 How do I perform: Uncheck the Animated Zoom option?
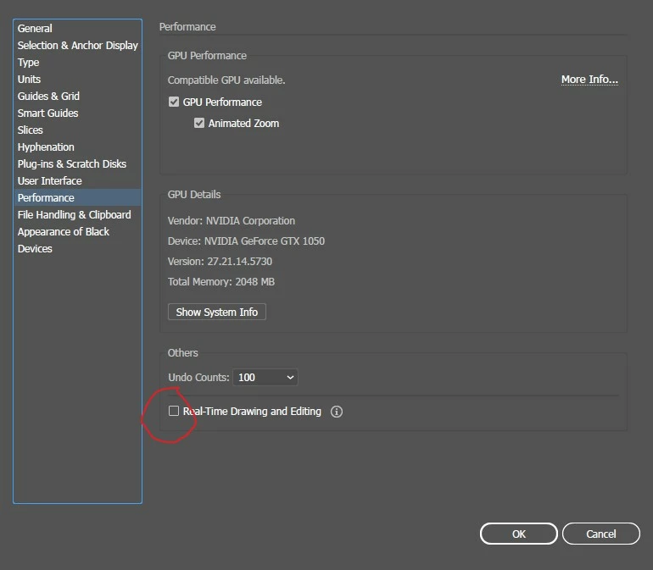tap(199, 123)
